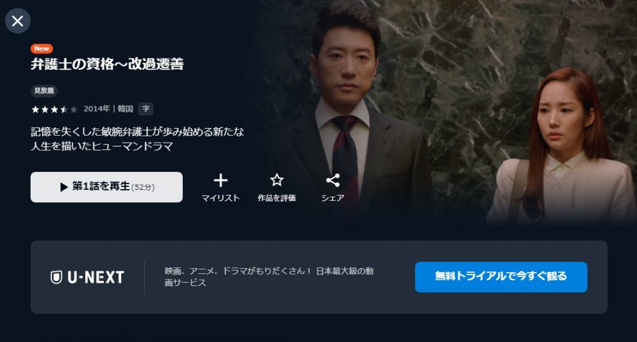The width and height of the screenshot is (637, 342).
Task: Click the star icon above 作品を評価
Action: (x=276, y=180)
